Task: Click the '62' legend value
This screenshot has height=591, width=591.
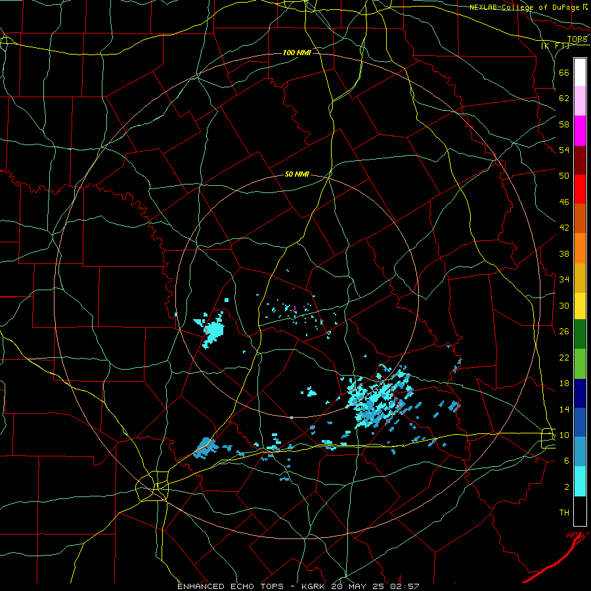Action: click(x=564, y=98)
